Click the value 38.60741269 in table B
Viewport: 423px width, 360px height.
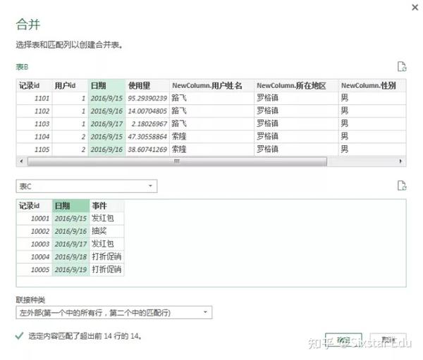pos(147,149)
